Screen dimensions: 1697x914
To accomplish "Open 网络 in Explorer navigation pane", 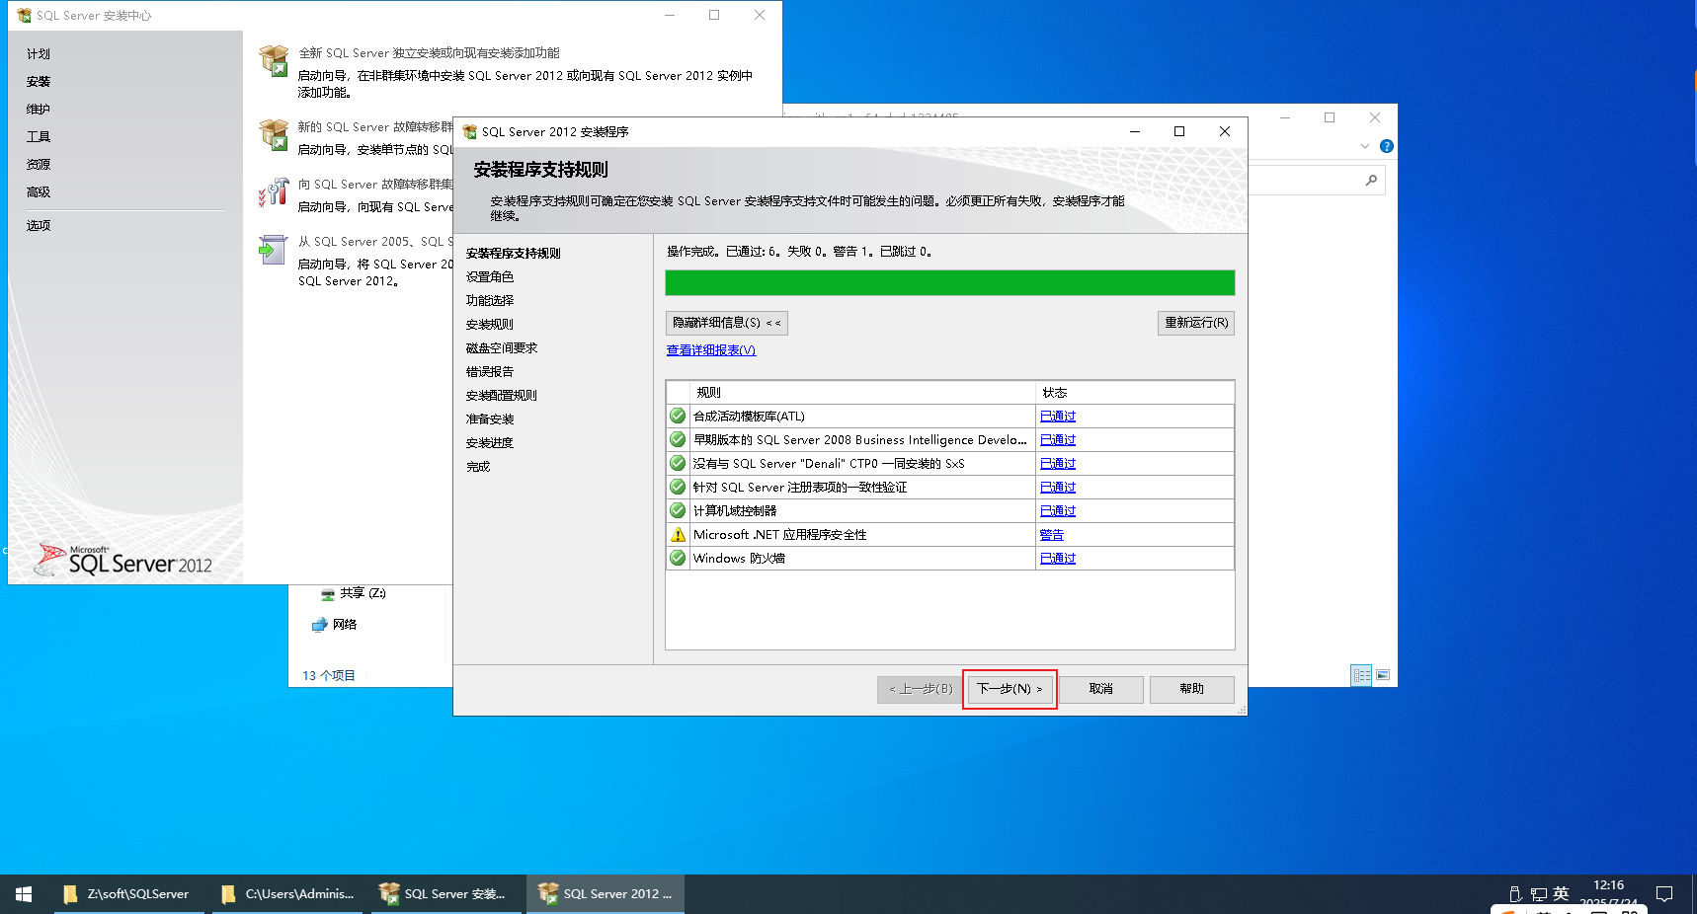I will [x=335, y=625].
